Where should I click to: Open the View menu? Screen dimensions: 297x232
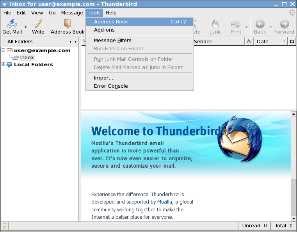point(37,13)
